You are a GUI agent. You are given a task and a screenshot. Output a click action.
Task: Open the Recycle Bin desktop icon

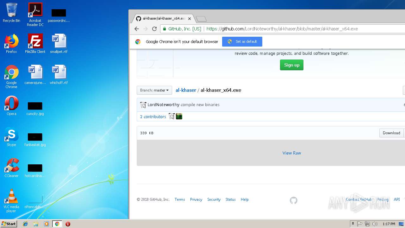click(x=11, y=13)
